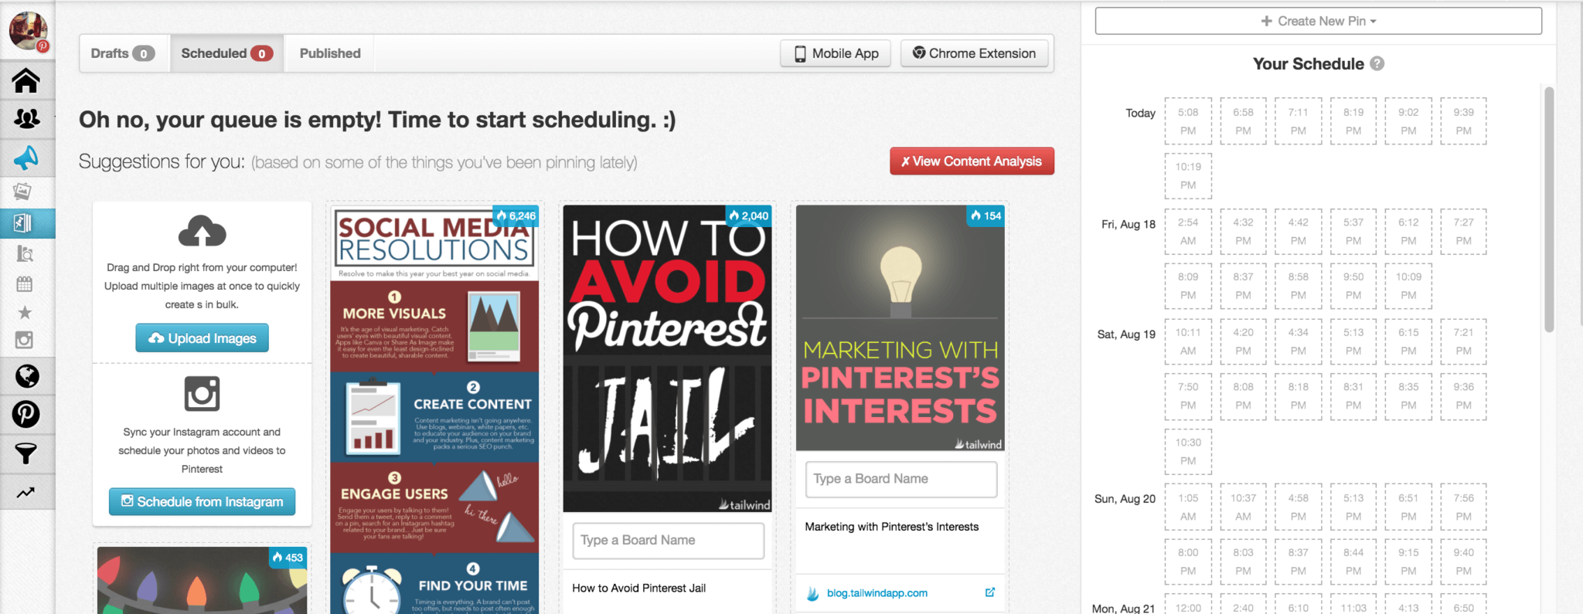The width and height of the screenshot is (1583, 614).
Task: Select Fri, Aug 18 2:54 AM slot
Action: point(1188,232)
